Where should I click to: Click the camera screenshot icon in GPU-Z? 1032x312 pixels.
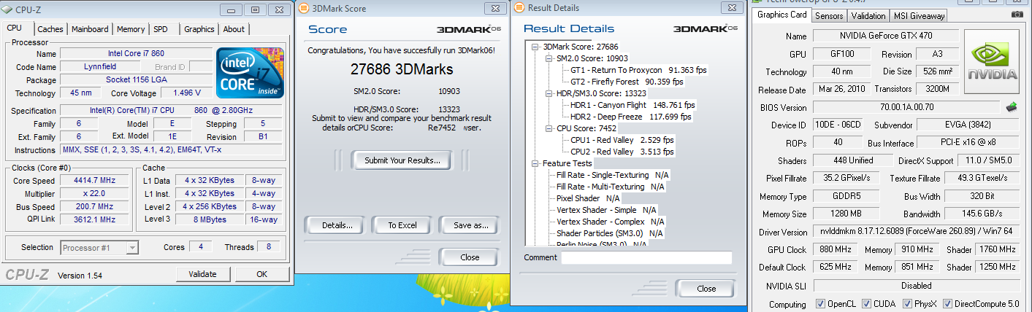[x=1017, y=15]
